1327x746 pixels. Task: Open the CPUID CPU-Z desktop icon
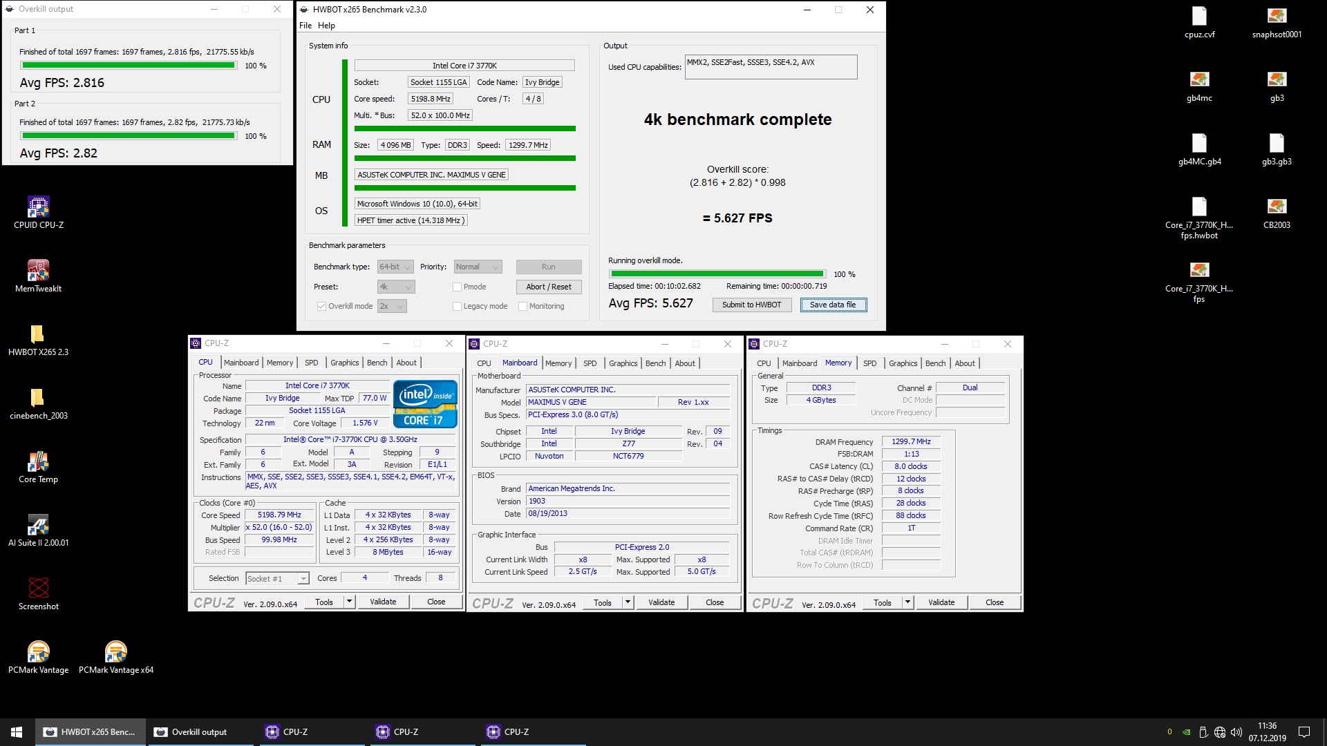[38, 212]
